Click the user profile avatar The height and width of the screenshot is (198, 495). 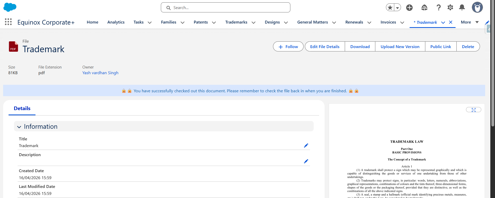click(x=477, y=7)
